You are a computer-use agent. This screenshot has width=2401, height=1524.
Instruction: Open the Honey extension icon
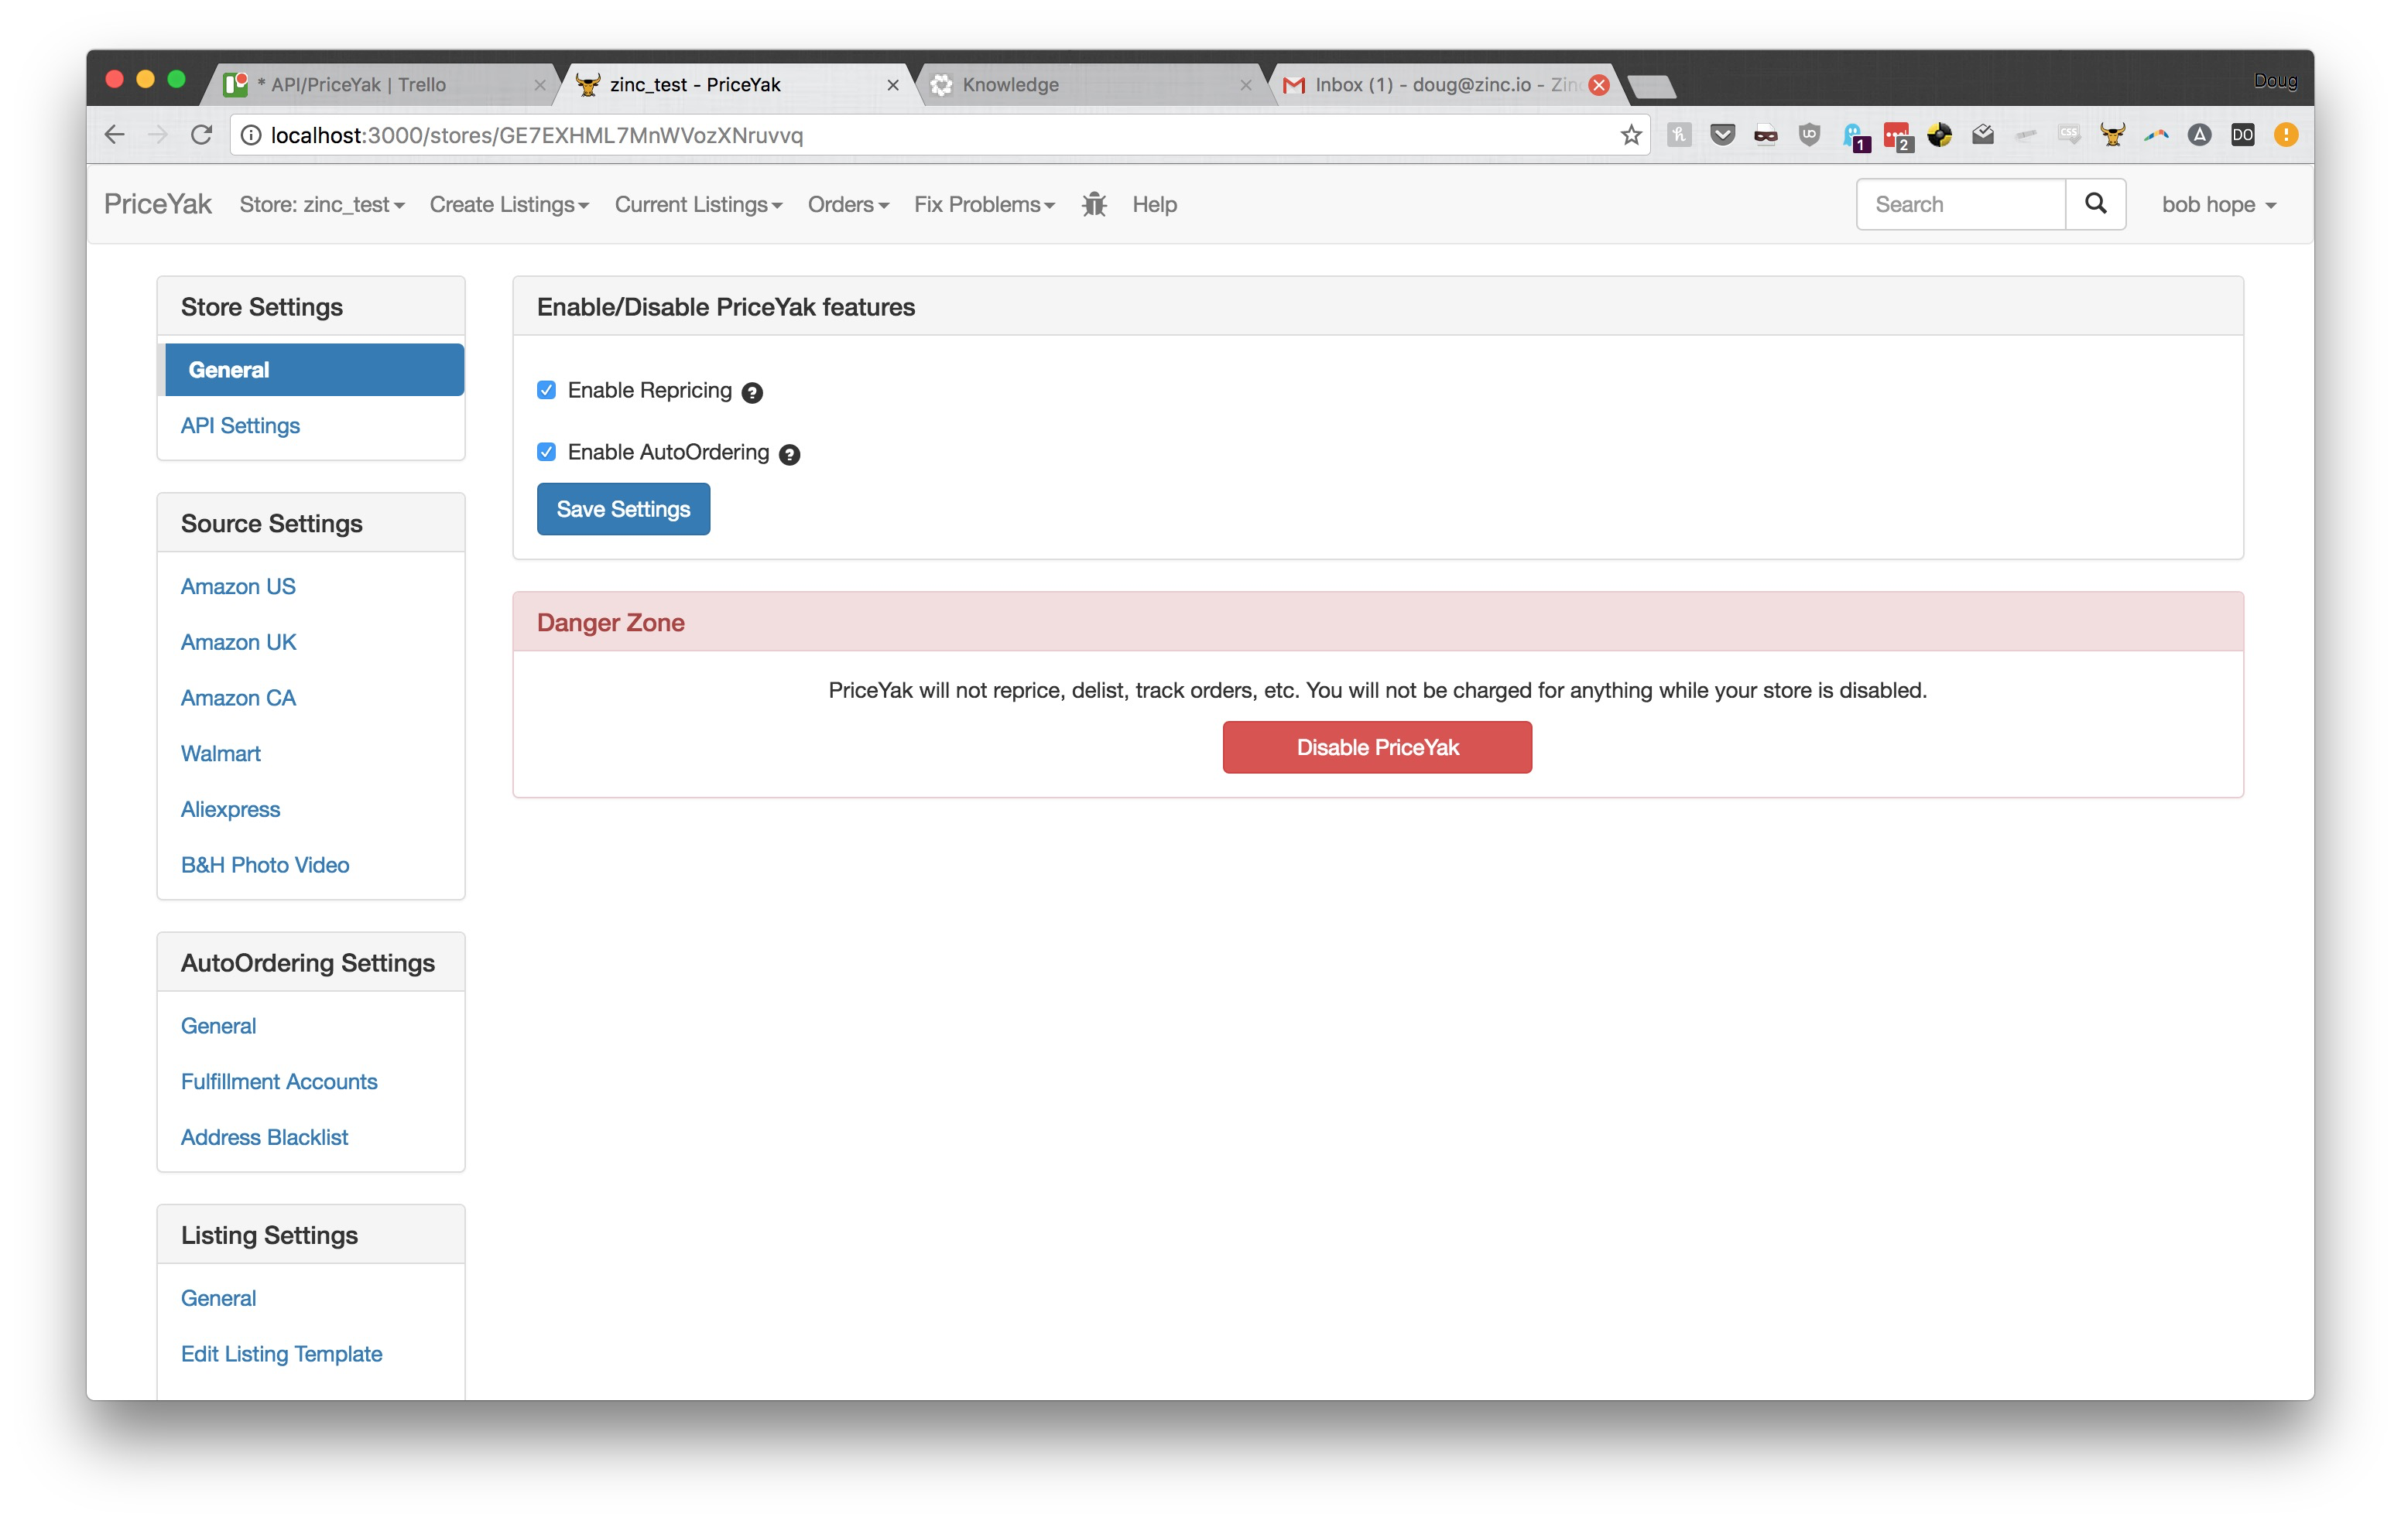click(1679, 135)
